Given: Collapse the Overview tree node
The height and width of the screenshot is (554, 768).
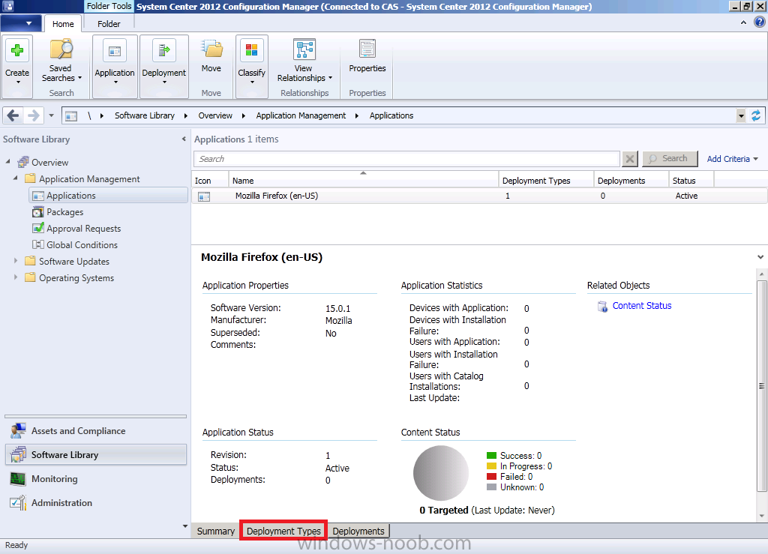Looking at the screenshot, I should 7,161.
